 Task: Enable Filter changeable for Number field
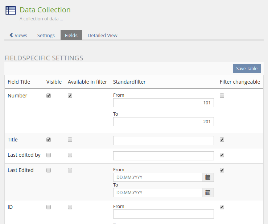(222, 96)
